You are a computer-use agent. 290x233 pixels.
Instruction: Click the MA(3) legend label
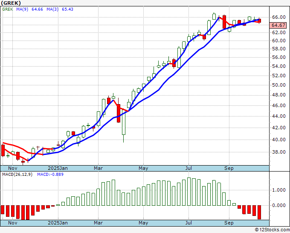click(x=52, y=9)
